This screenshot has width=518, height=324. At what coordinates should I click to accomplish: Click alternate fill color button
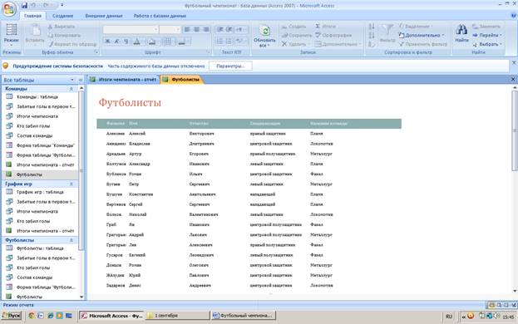click(182, 42)
